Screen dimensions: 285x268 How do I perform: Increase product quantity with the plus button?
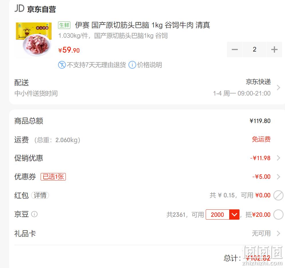pyautogui.click(x=274, y=49)
